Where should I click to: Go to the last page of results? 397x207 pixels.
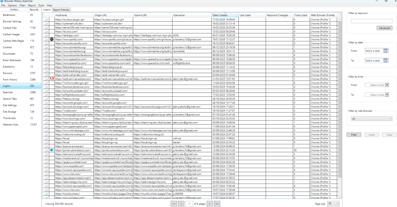pos(217,203)
